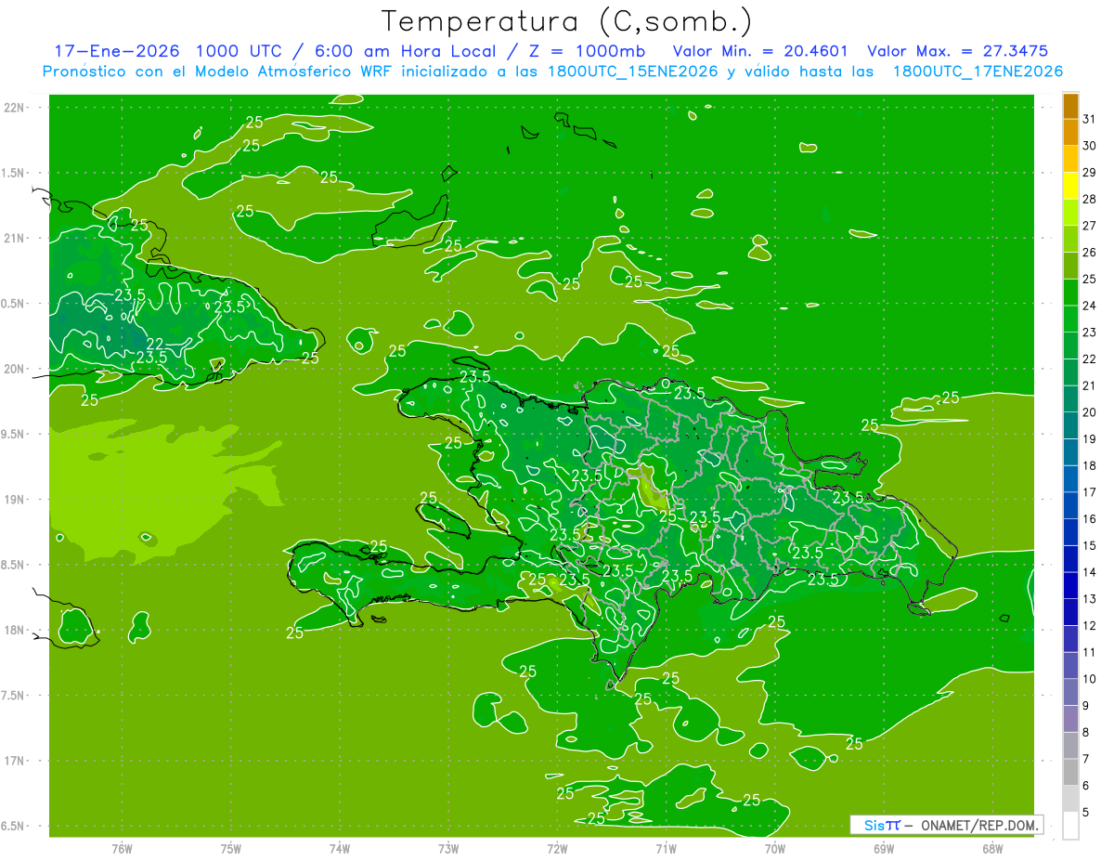Click the '76W' longitude axis label
This screenshot has height=861, width=1114.
click(122, 849)
